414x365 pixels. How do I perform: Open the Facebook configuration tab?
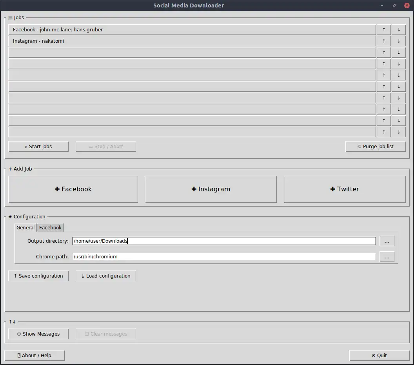point(50,228)
